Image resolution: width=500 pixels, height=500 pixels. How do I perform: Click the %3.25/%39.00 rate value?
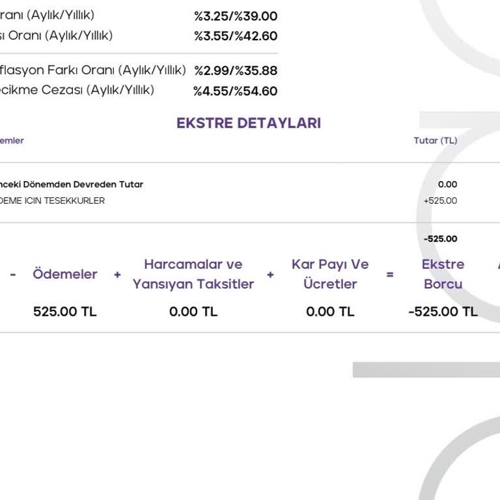coord(235,16)
